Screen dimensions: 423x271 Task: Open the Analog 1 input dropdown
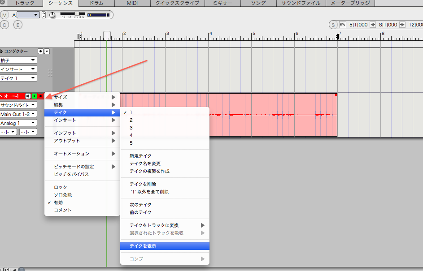click(x=18, y=123)
